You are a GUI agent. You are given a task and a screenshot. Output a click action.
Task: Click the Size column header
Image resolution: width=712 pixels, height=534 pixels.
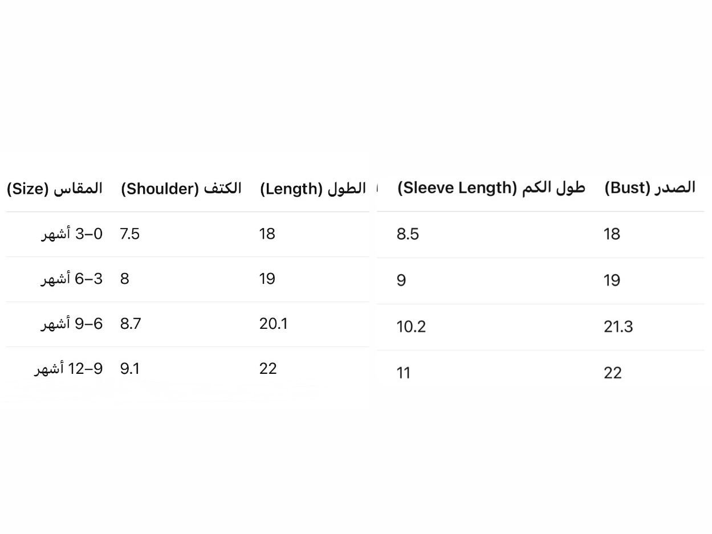[x=55, y=189]
